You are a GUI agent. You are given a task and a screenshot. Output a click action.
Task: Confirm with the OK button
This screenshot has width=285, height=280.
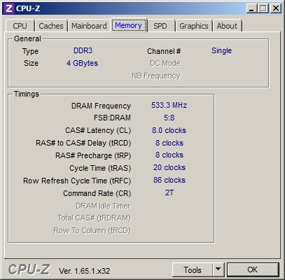coord(253,270)
